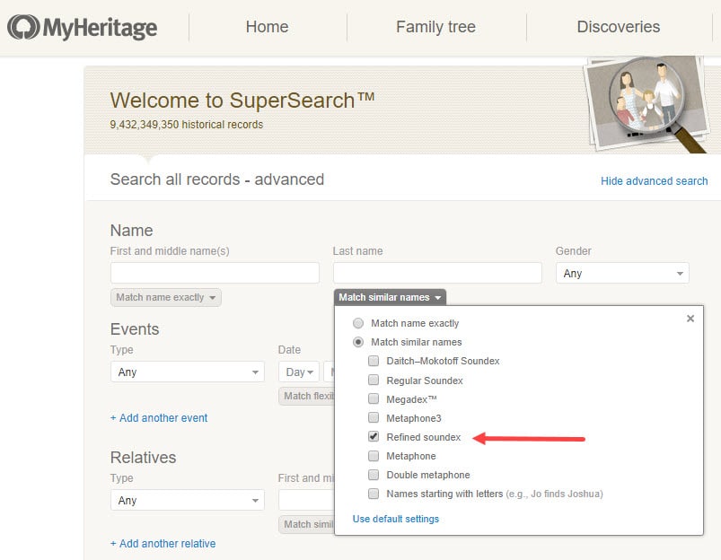Select the Match name exactly radio button
The width and height of the screenshot is (721, 560).
[358, 323]
